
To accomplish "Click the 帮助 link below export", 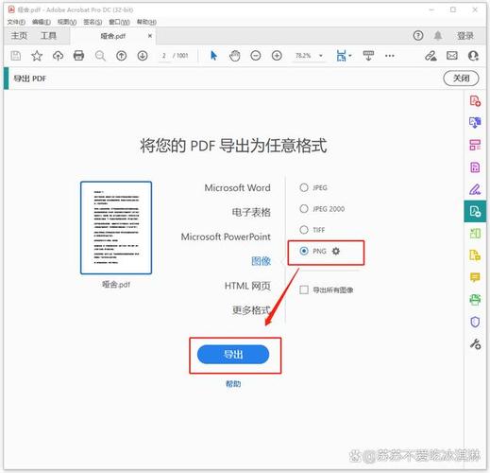I will [x=233, y=384].
